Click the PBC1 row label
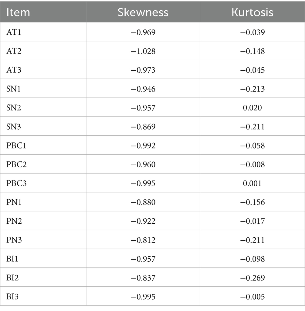305x311 pixels. click(x=16, y=145)
